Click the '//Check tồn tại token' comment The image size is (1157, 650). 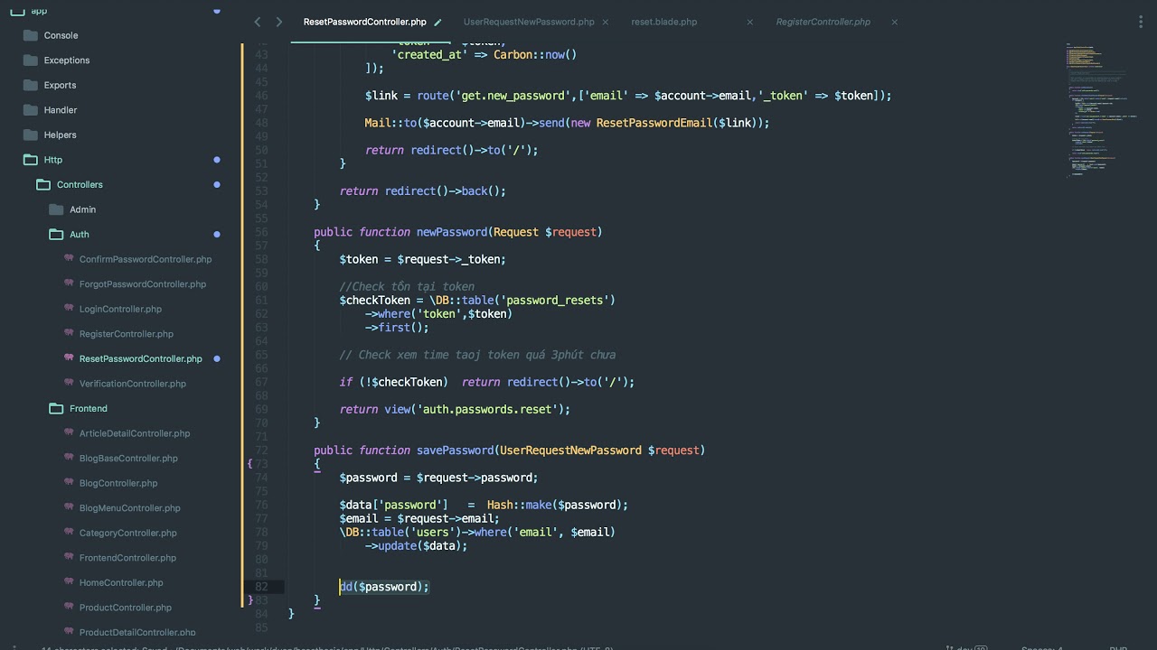tap(407, 286)
